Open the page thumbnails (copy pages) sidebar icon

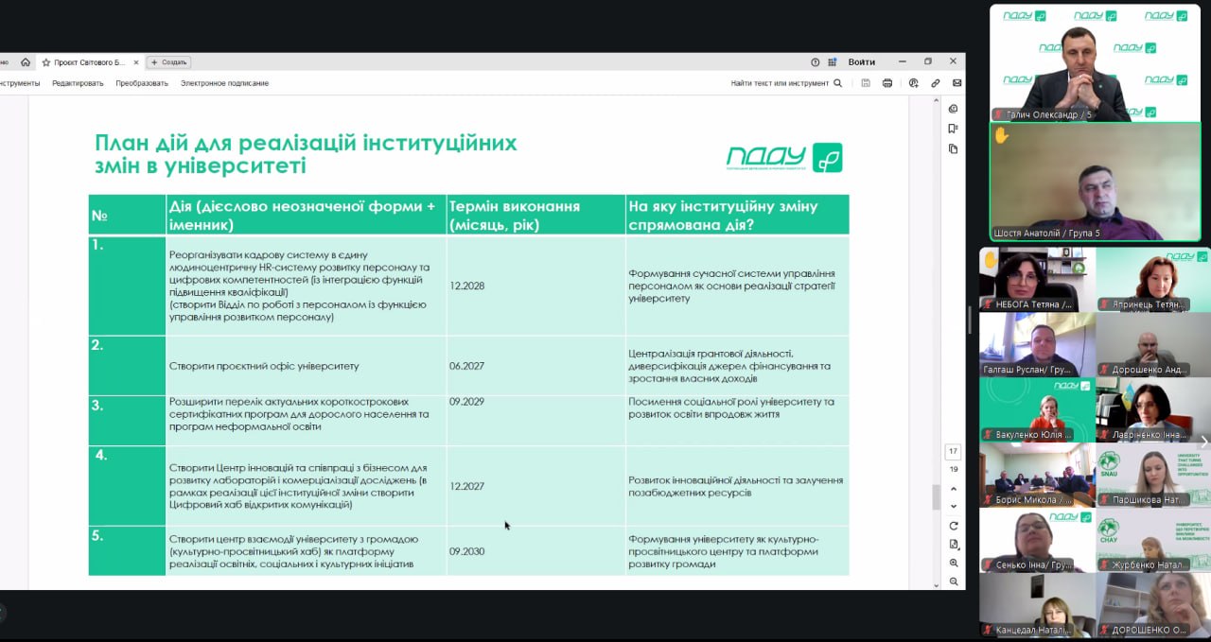coord(953,148)
